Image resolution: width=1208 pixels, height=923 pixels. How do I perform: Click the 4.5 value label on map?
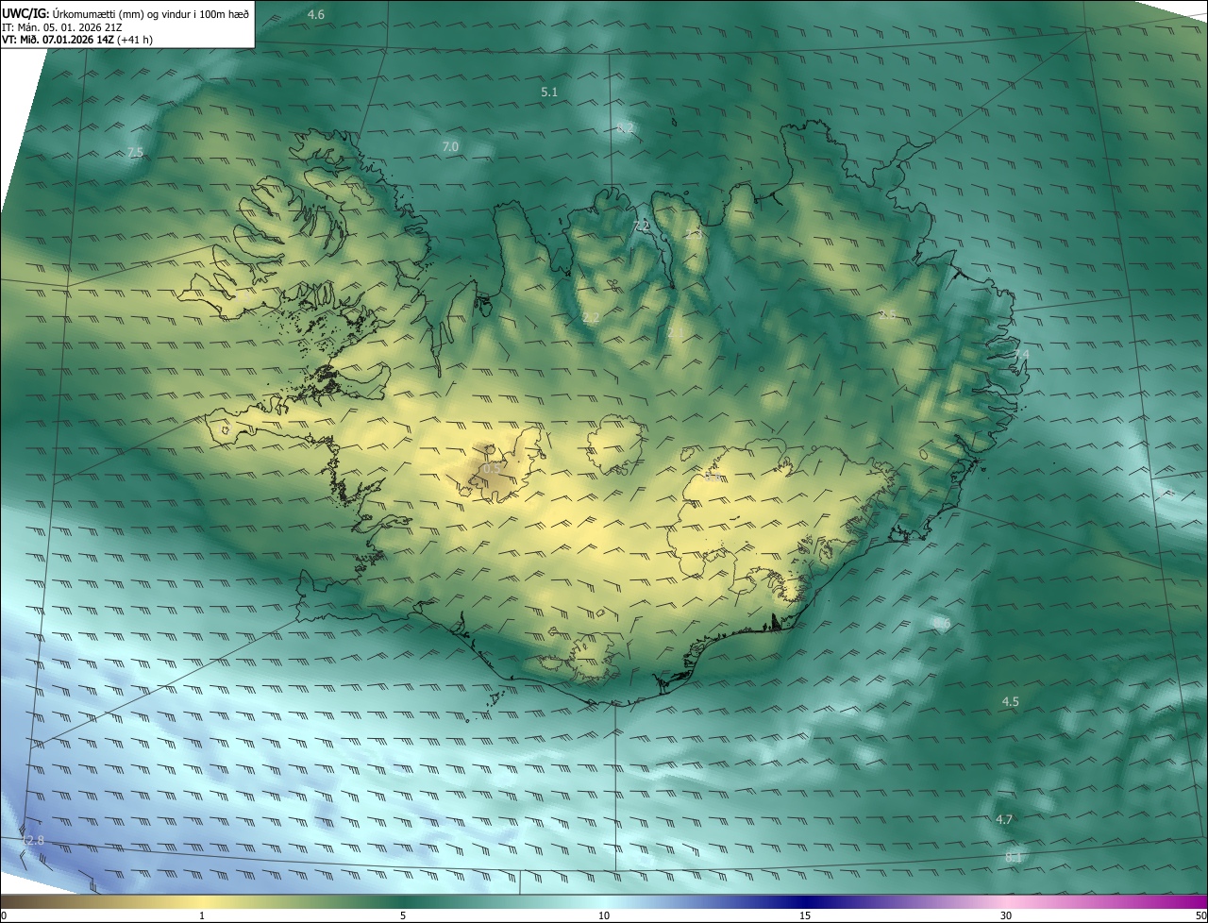(x=1010, y=701)
